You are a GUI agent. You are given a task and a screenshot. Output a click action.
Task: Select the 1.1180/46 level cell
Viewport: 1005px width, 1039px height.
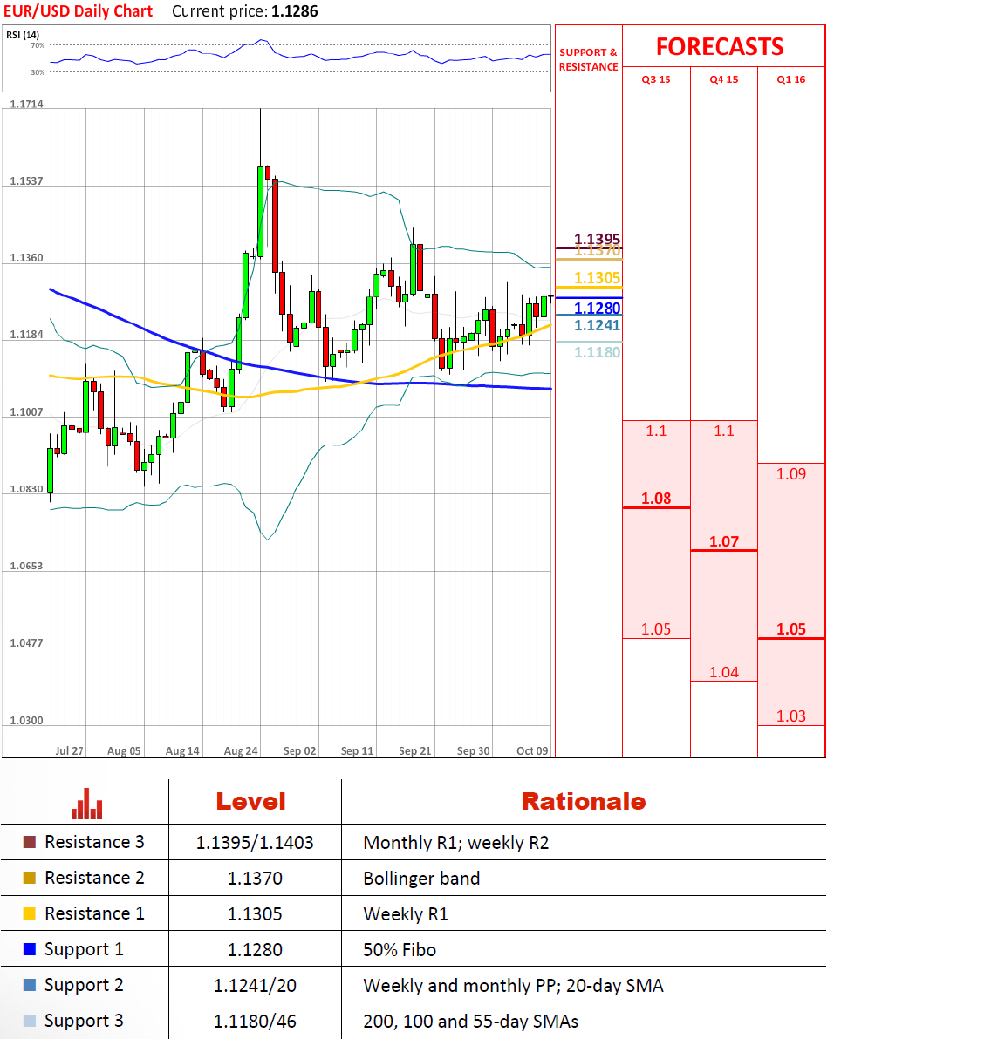(255, 1022)
